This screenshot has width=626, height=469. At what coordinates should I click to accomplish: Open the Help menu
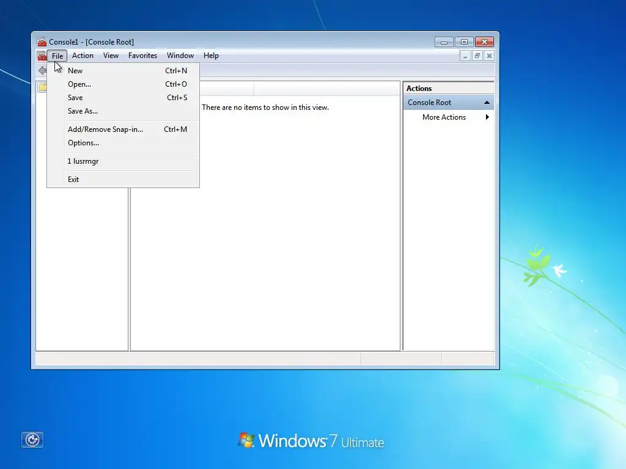click(211, 56)
